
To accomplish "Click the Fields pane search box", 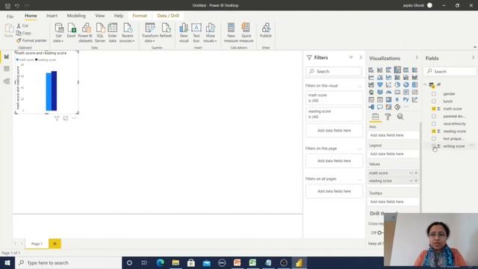I will tap(450, 72).
